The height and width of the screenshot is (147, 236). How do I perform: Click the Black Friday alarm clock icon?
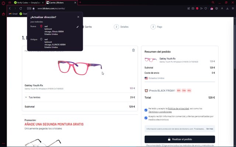tap(146, 91)
